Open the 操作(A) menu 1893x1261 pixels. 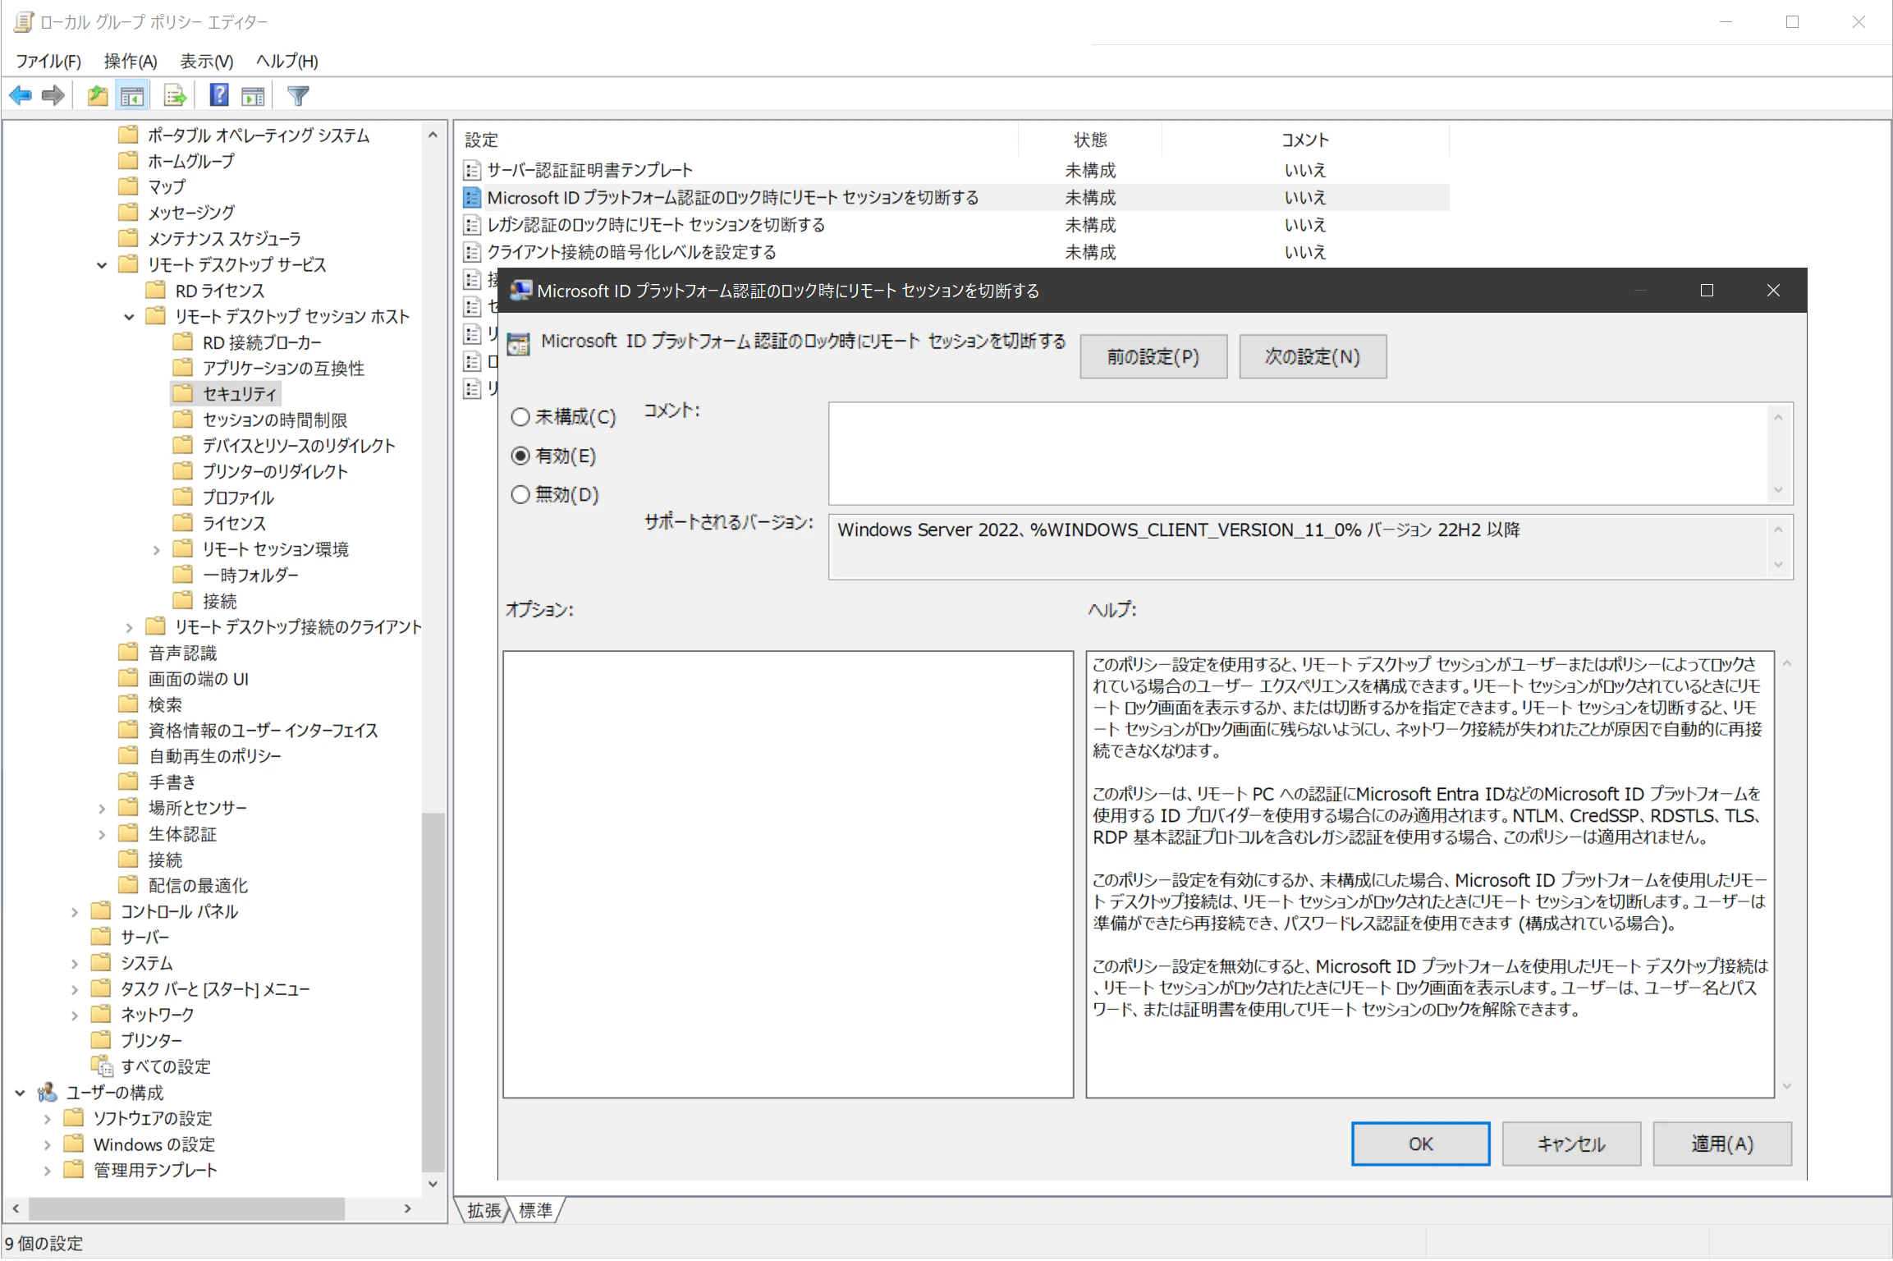click(130, 61)
